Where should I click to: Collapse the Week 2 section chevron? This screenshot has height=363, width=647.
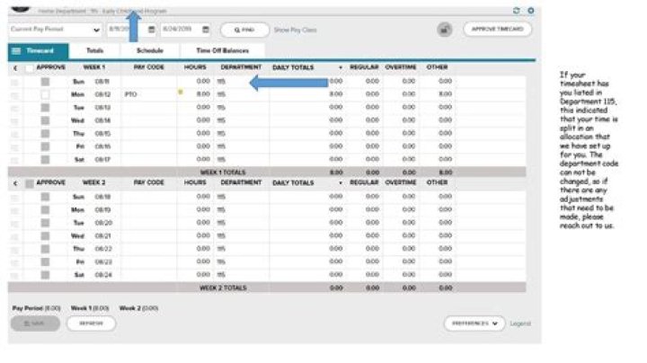(15, 183)
